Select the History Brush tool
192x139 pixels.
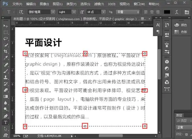pos(6,84)
